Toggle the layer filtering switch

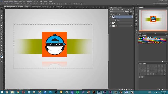[133, 9]
